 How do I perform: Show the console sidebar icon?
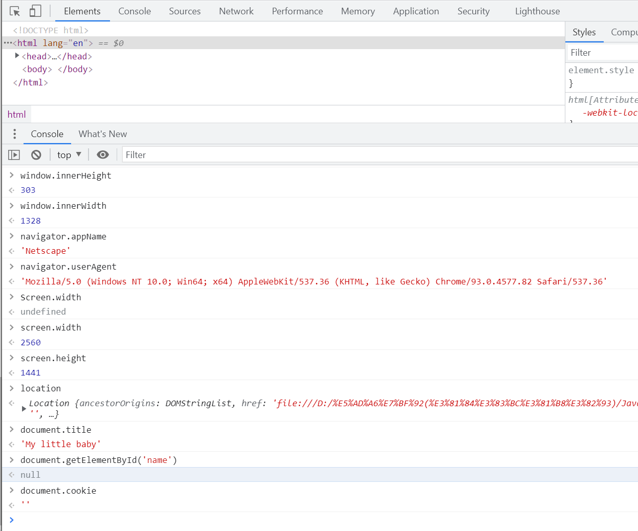pos(14,155)
